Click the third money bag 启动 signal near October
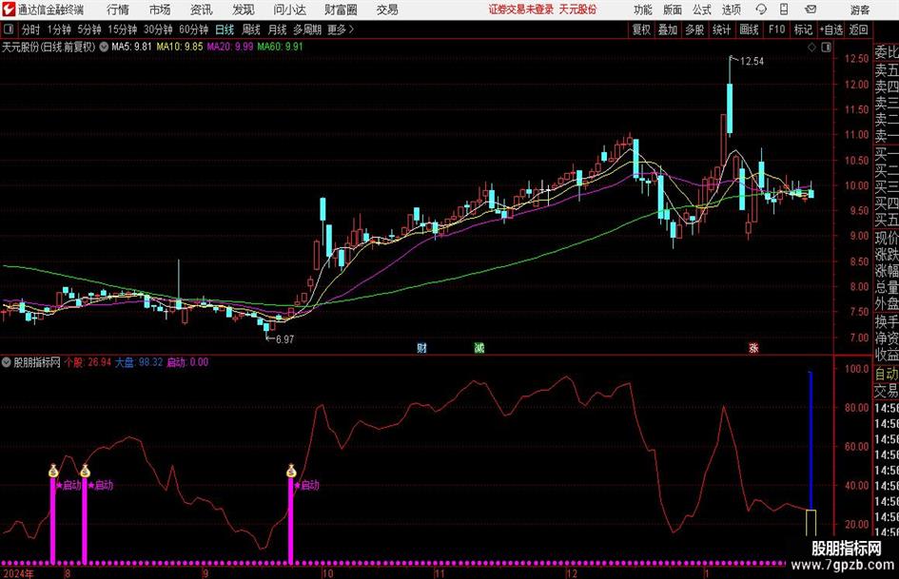Screen dimensions: 899x579 (x=291, y=471)
